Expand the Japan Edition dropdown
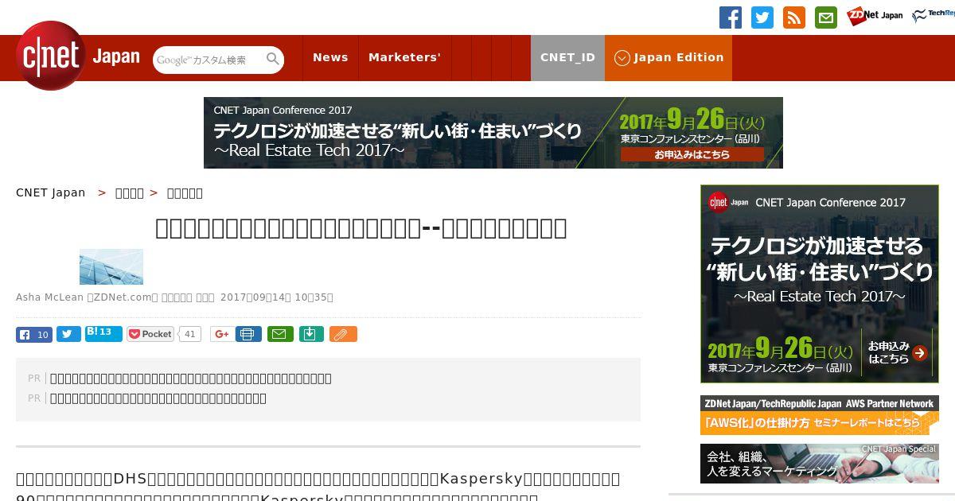Image resolution: width=955 pixels, height=501 pixels. (668, 57)
